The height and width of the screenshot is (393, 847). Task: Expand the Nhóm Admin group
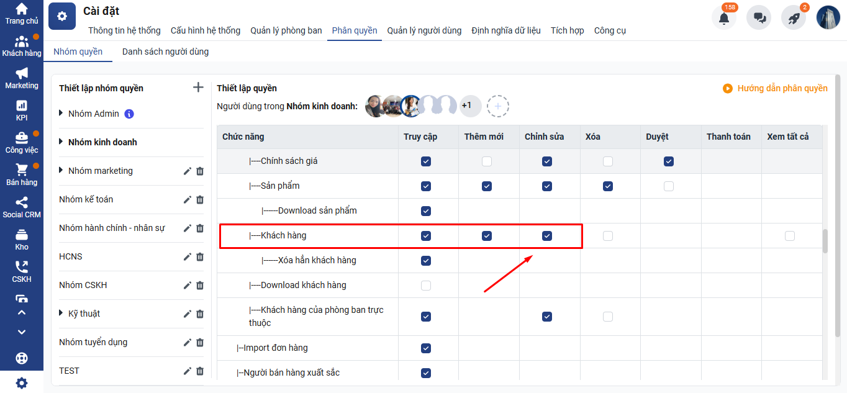pyautogui.click(x=61, y=114)
